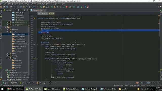
Task: Open the Navigate menu
Action: pyautogui.click(x=15, y=4)
